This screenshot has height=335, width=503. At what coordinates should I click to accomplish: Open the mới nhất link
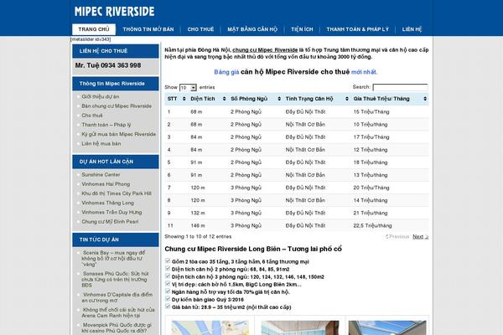(364, 72)
